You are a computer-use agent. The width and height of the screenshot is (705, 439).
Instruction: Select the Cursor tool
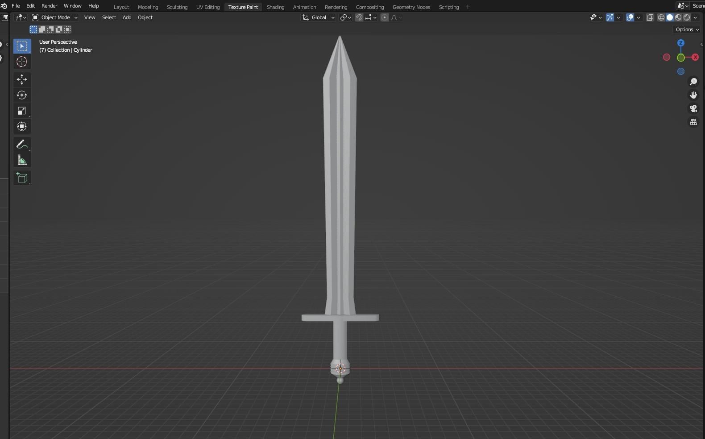click(22, 62)
